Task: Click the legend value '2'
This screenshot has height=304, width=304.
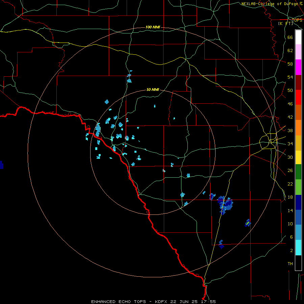Action: 292,250
